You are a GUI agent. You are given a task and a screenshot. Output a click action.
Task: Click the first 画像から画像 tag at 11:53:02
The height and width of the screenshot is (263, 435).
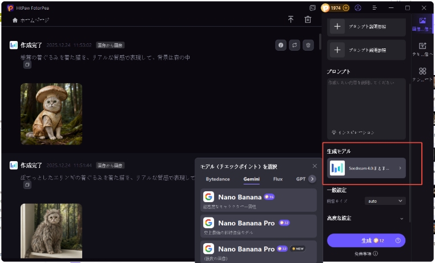tap(110, 45)
